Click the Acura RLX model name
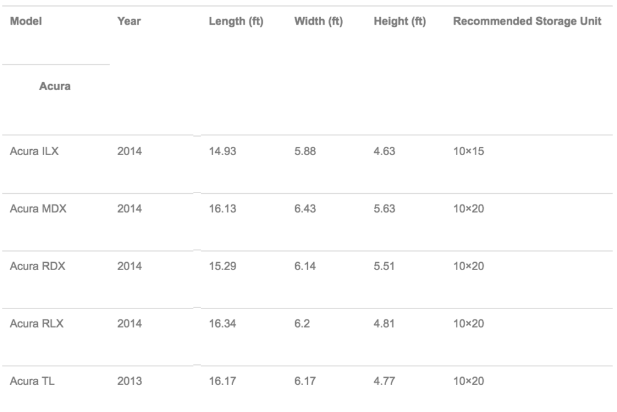 36,324
